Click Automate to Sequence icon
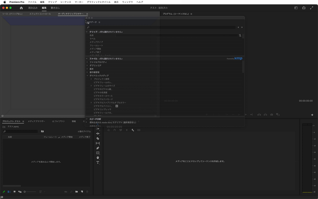 click(x=66, y=192)
